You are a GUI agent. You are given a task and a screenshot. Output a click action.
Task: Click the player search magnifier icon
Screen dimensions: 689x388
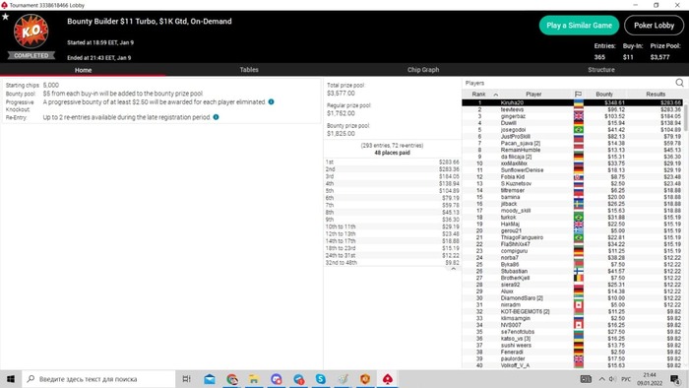click(679, 83)
